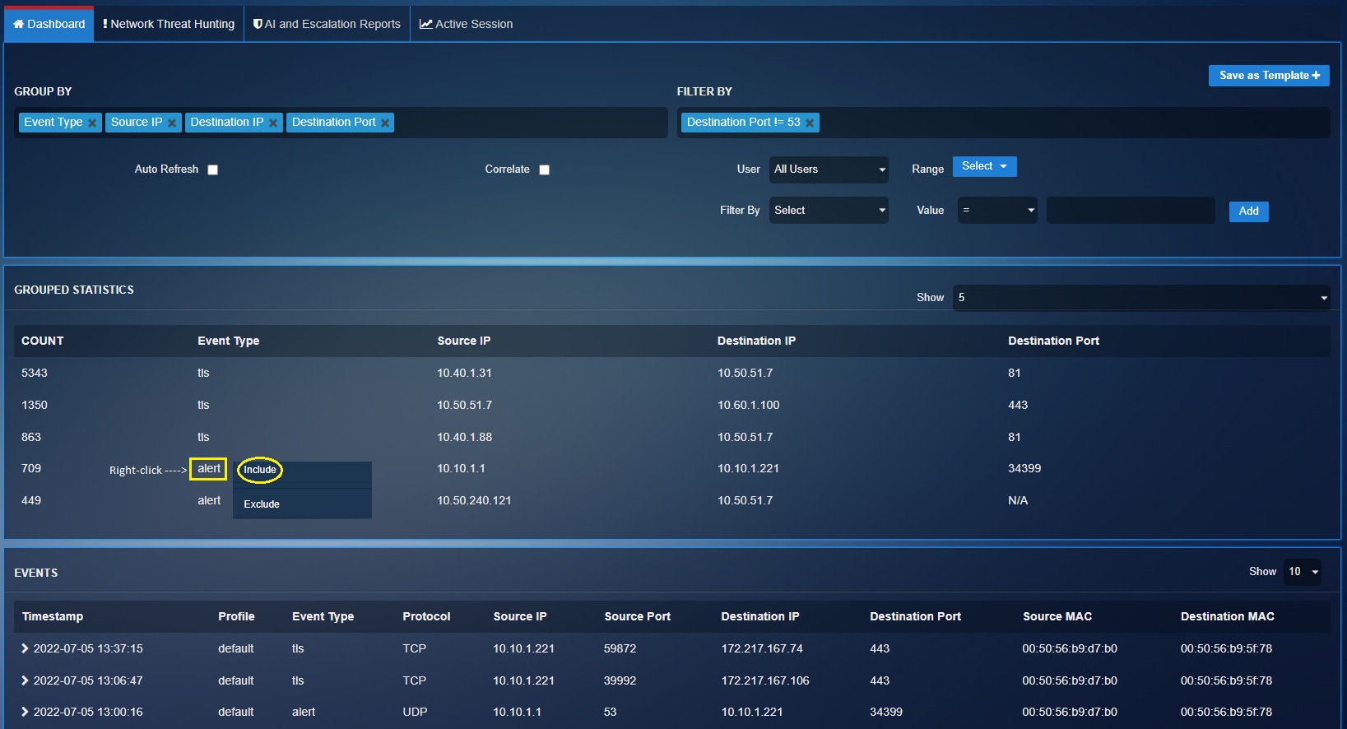Open the Range Select dropdown
This screenshot has height=729, width=1347.
coord(984,166)
